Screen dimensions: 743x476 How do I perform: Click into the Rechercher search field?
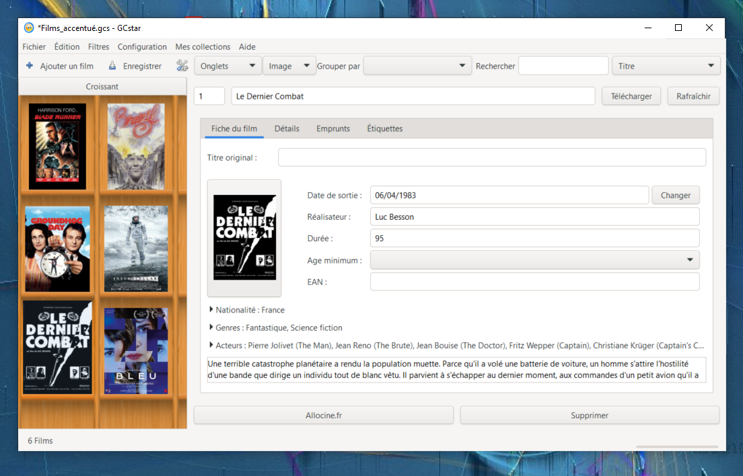click(x=563, y=66)
